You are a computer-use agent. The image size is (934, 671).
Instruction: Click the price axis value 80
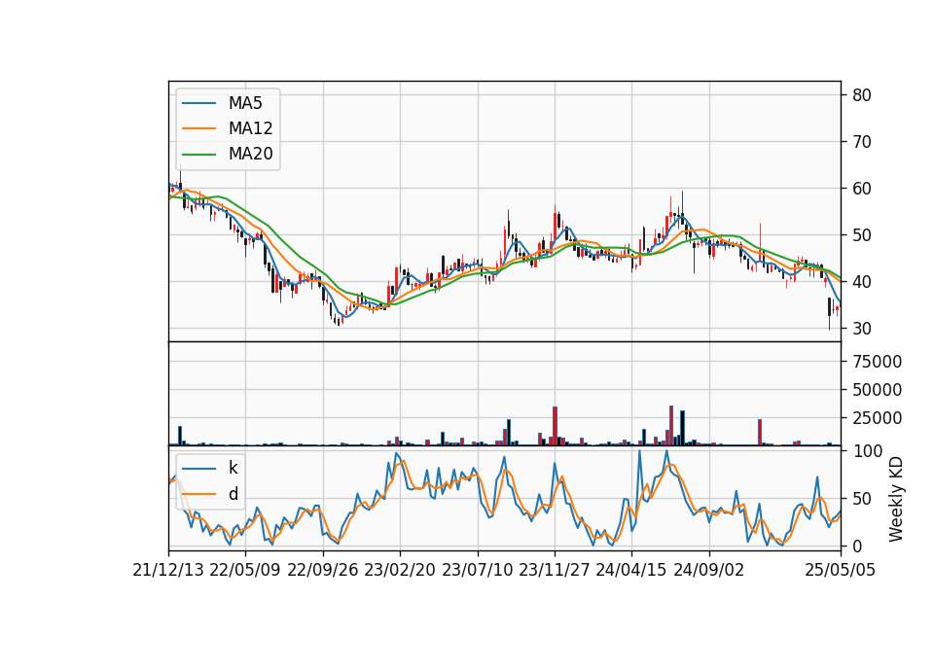click(x=861, y=95)
